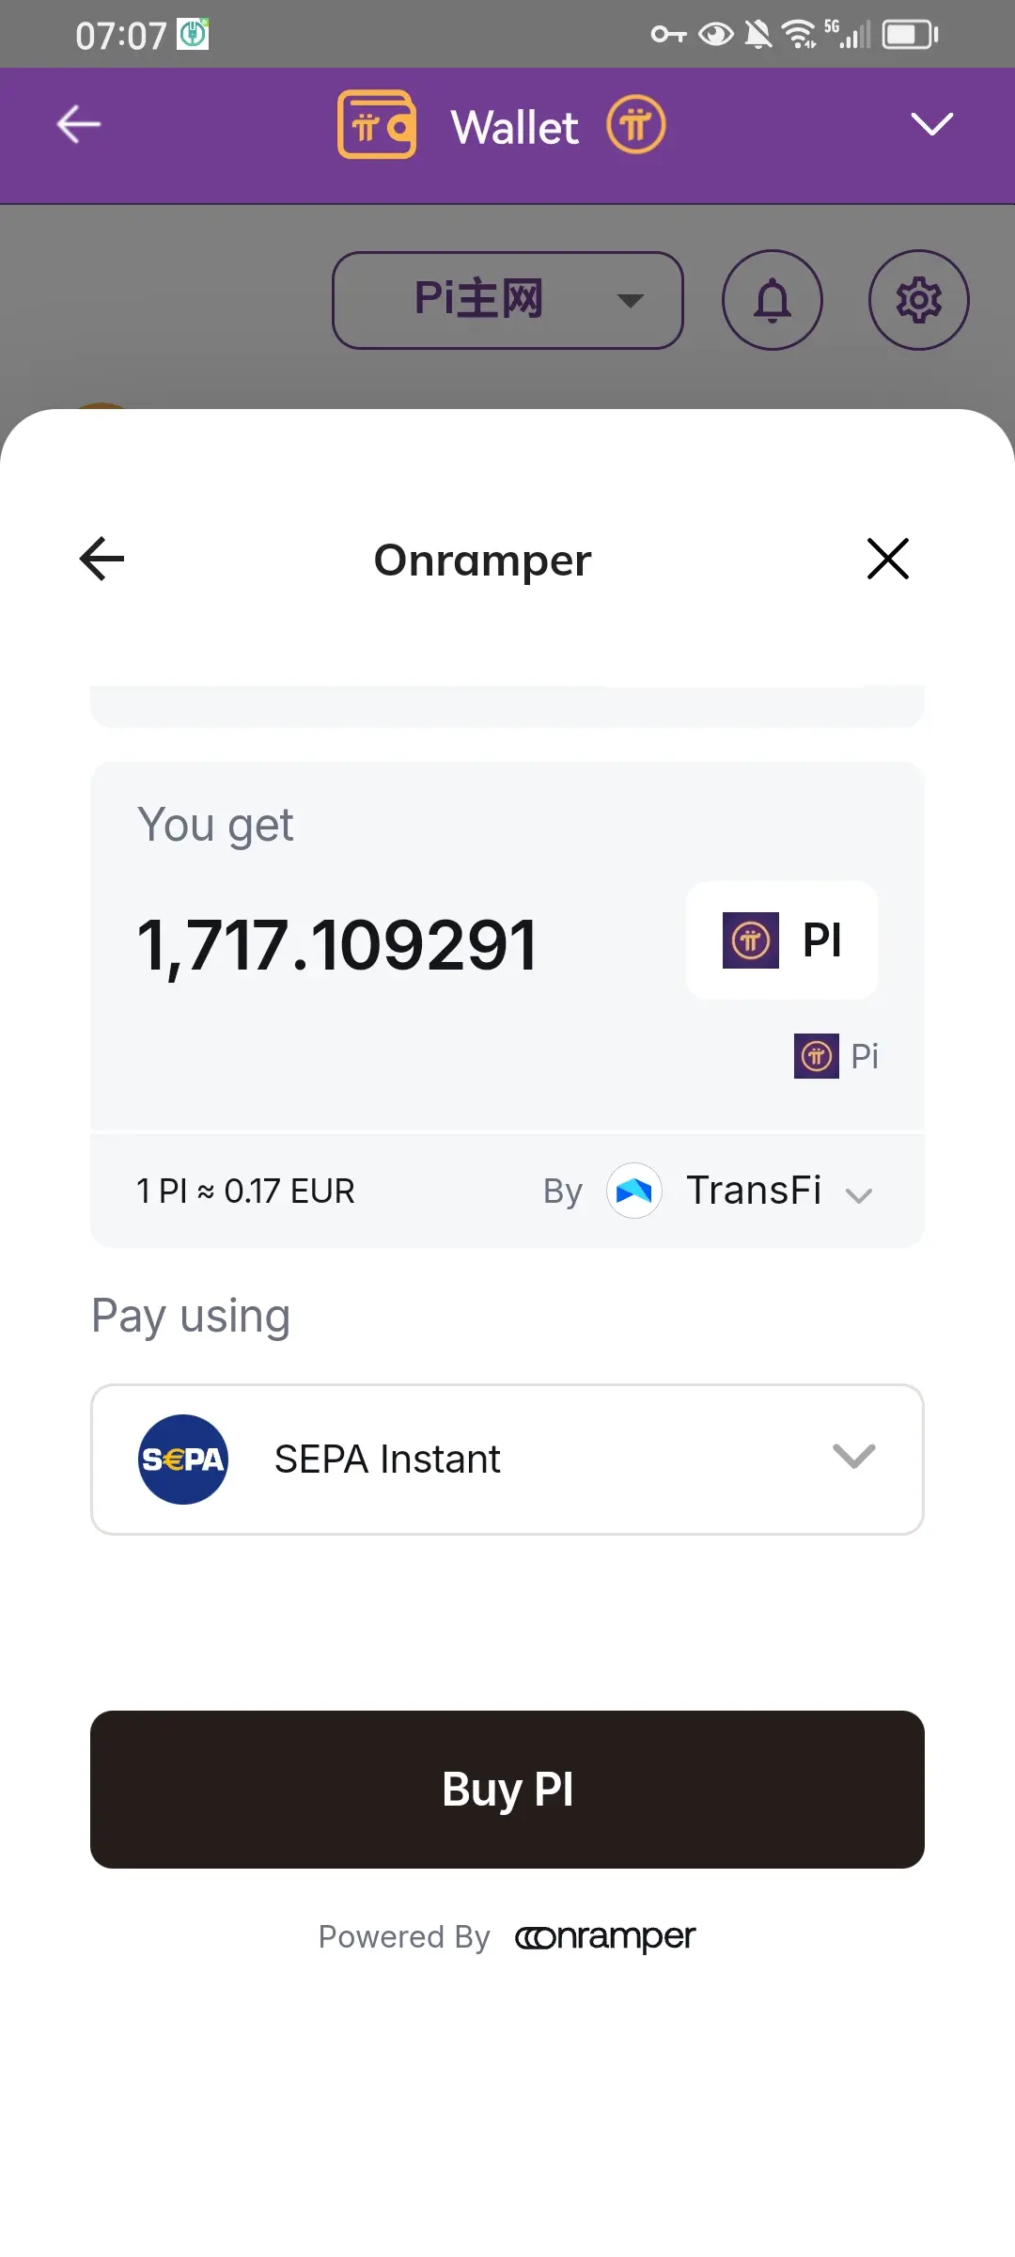
Task: Go back in Onramper sheet
Action: tap(102, 559)
